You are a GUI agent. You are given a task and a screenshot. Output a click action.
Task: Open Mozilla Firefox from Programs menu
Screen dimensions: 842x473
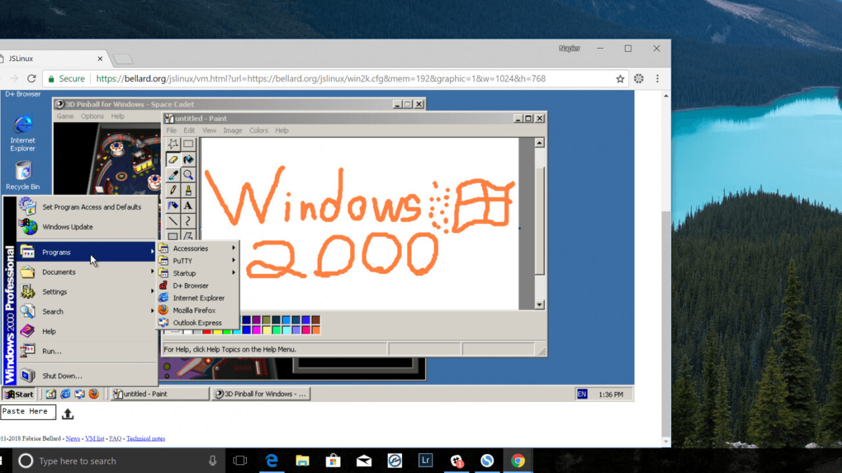194,310
